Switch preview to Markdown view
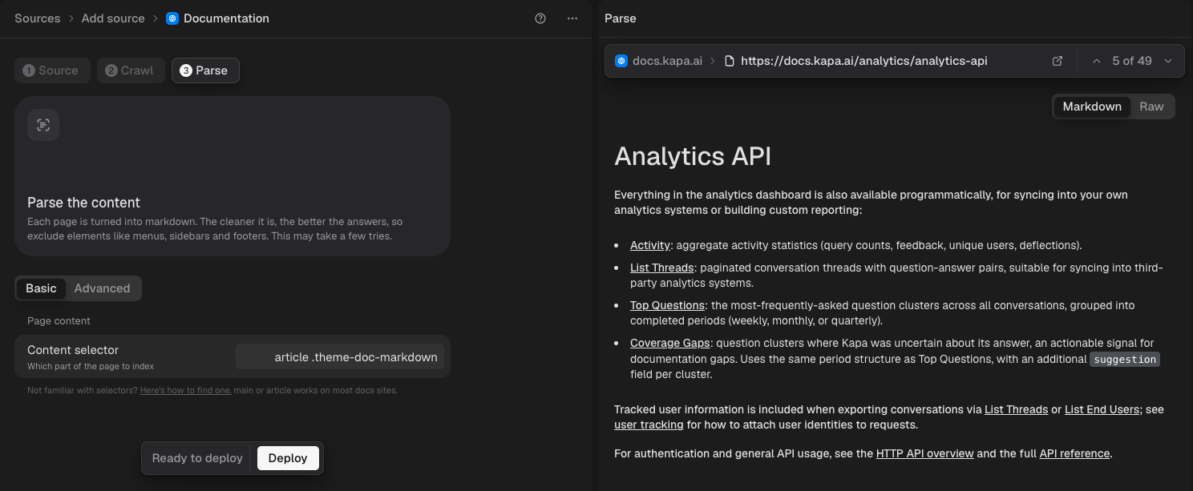This screenshot has height=491, width=1193. click(x=1092, y=107)
